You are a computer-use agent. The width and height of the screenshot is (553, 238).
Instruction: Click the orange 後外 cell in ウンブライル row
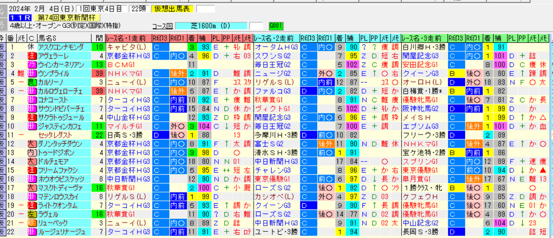click(x=178, y=73)
